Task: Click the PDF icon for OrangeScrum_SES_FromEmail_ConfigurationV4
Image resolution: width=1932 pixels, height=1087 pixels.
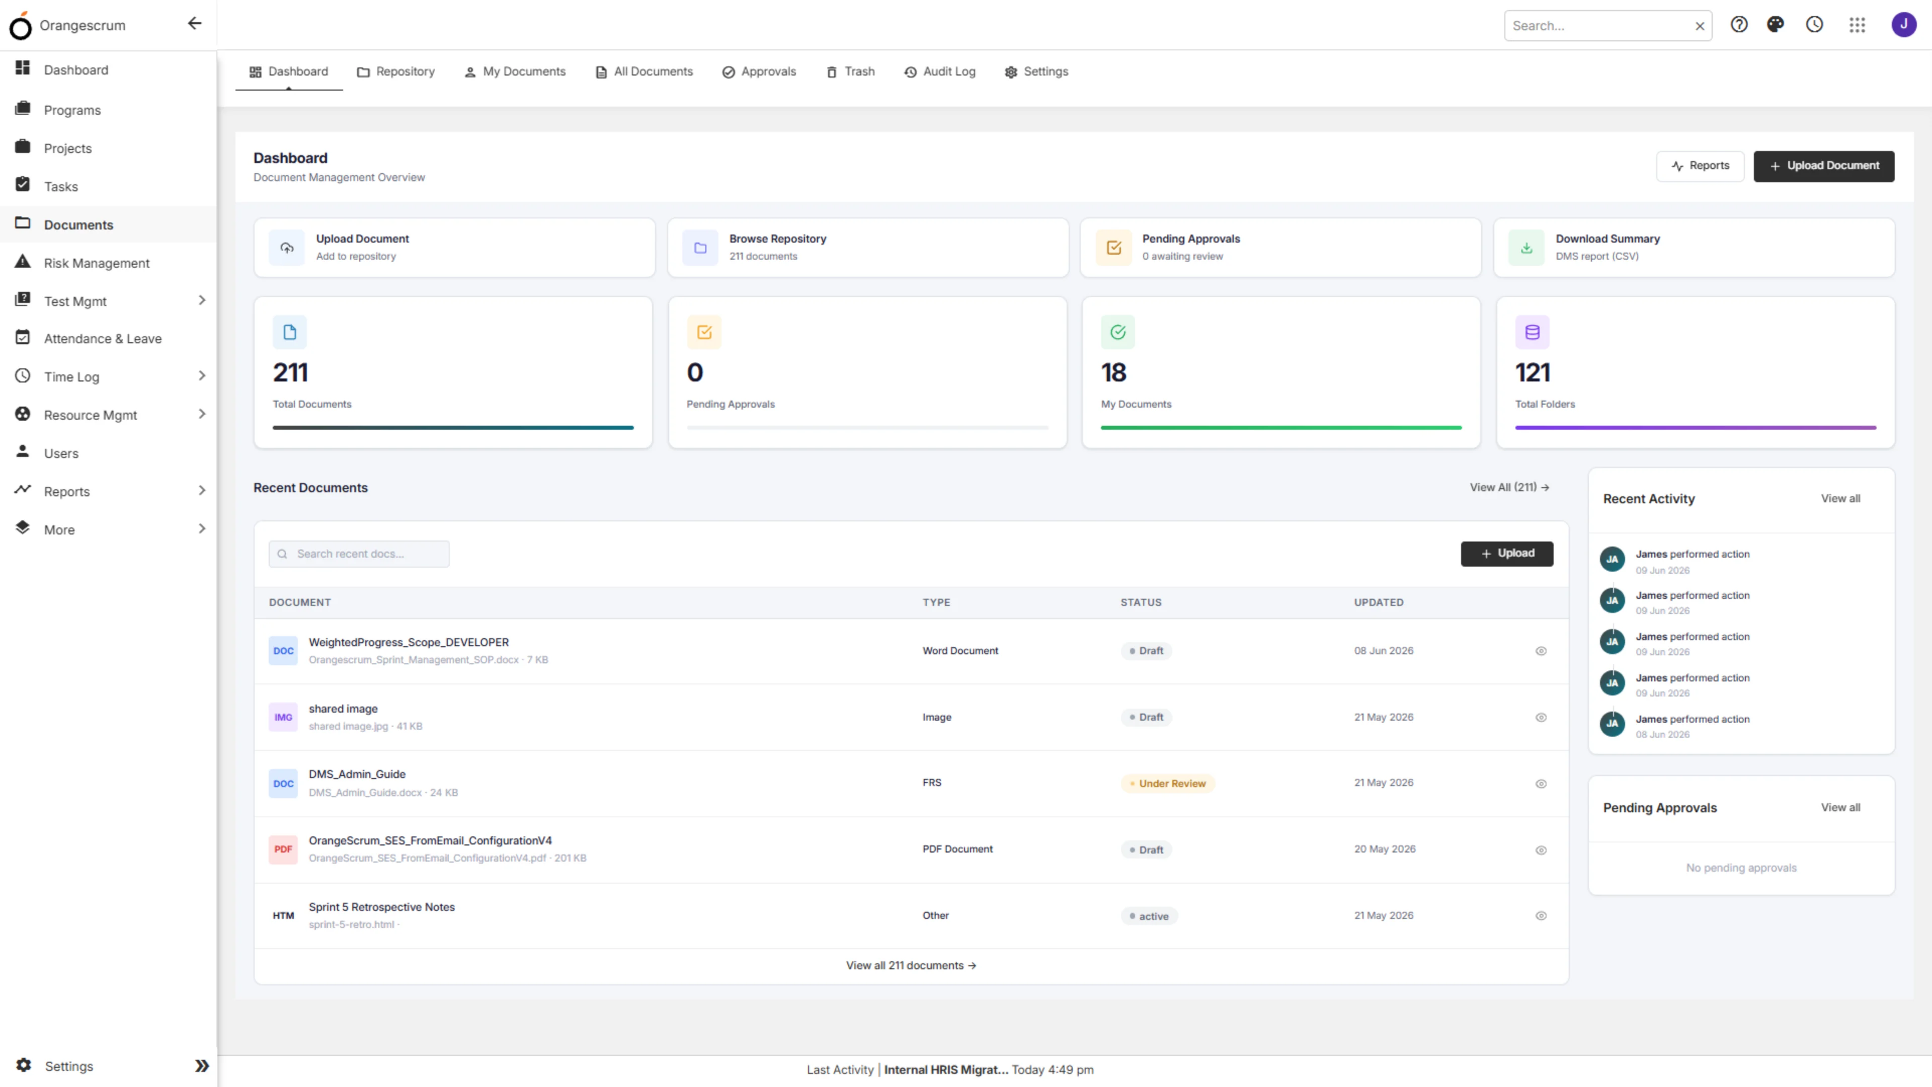Action: point(283,849)
